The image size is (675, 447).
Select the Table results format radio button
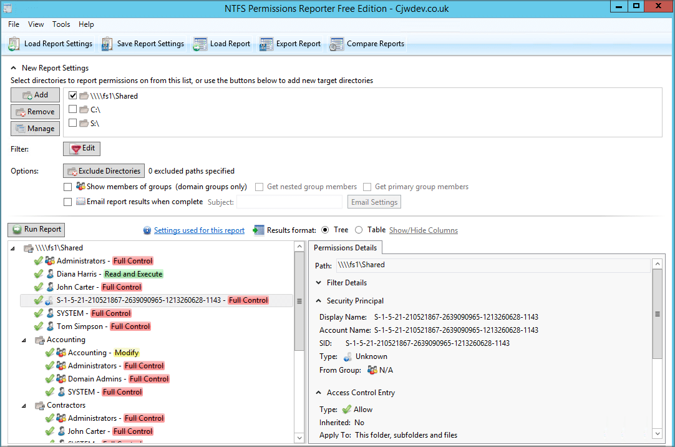359,230
